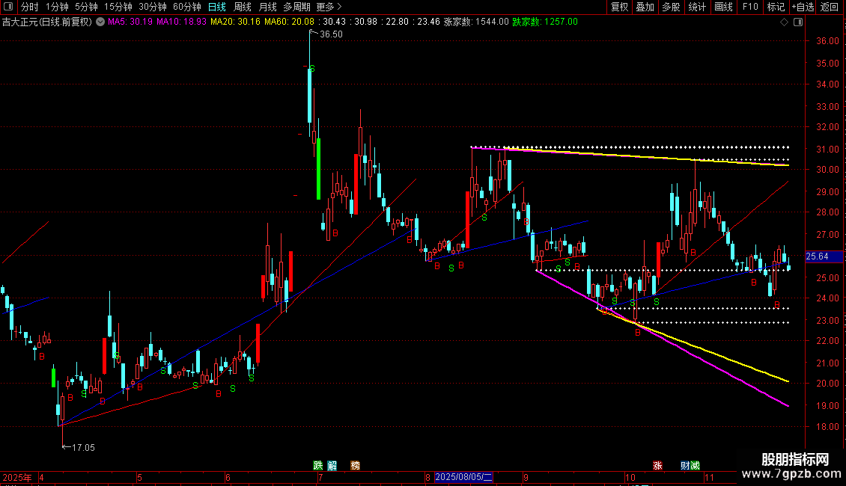Click the 统计 statistics button

point(696,7)
